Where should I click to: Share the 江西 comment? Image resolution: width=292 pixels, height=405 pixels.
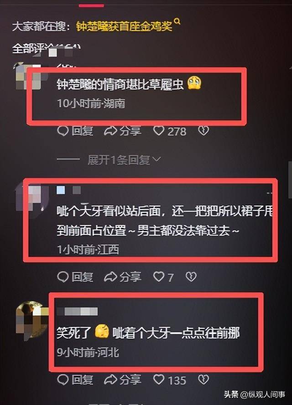[x=123, y=277]
